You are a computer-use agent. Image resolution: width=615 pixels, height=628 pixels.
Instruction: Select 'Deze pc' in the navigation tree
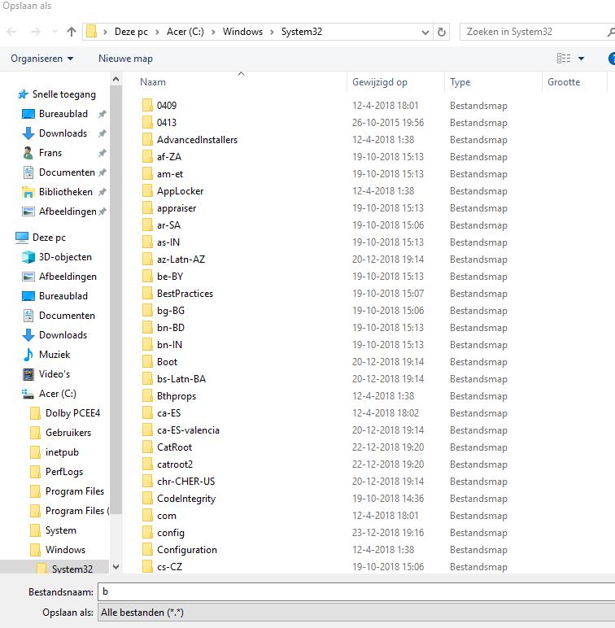(49, 238)
